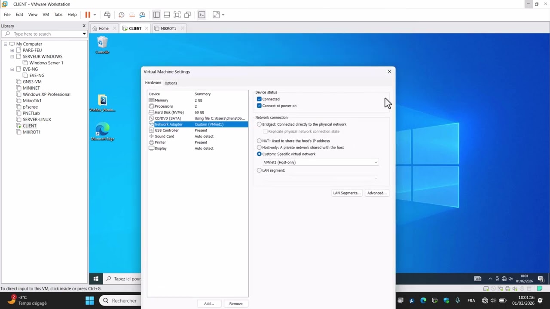Select the USB Controller device row
550x309 pixels.
click(x=198, y=130)
